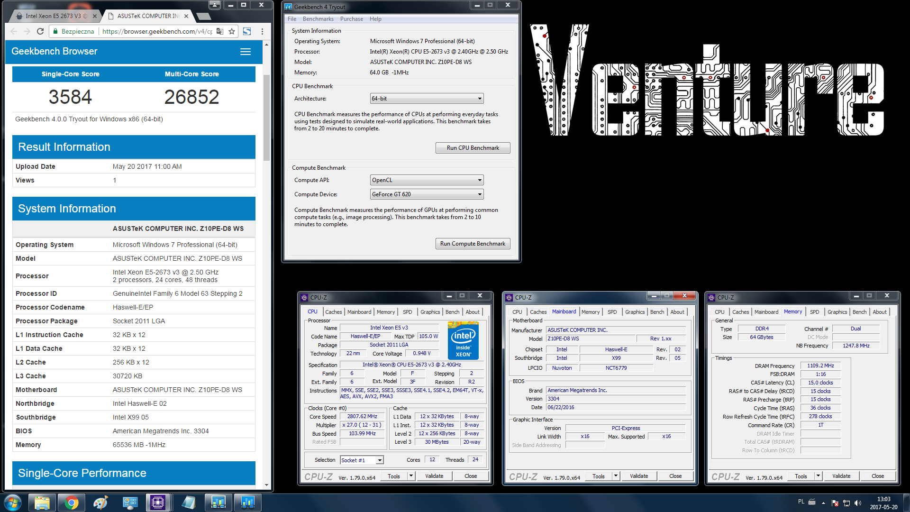Expand Tools arrow in CPU-Z CPU window

[x=411, y=476]
